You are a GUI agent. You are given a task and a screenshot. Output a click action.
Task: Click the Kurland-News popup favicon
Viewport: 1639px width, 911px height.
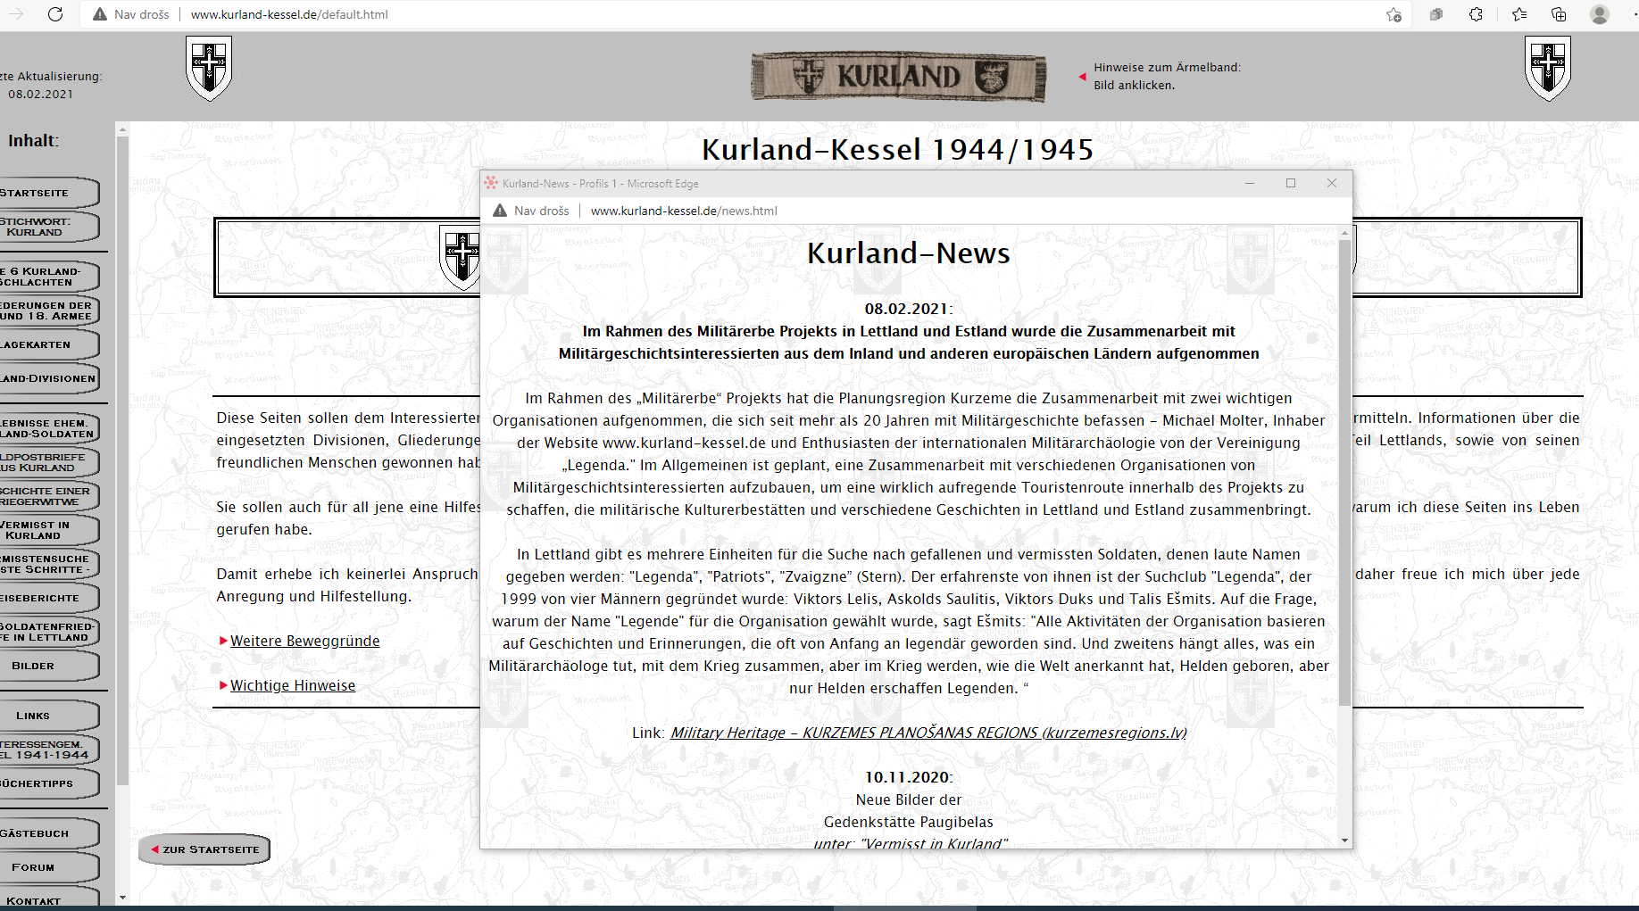coord(491,183)
